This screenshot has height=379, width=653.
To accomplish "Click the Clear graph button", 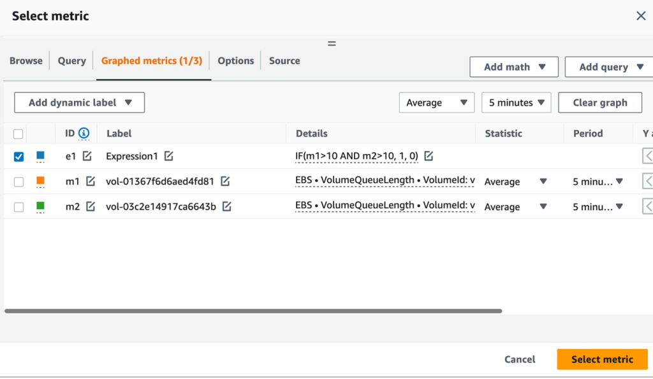I will coord(599,102).
